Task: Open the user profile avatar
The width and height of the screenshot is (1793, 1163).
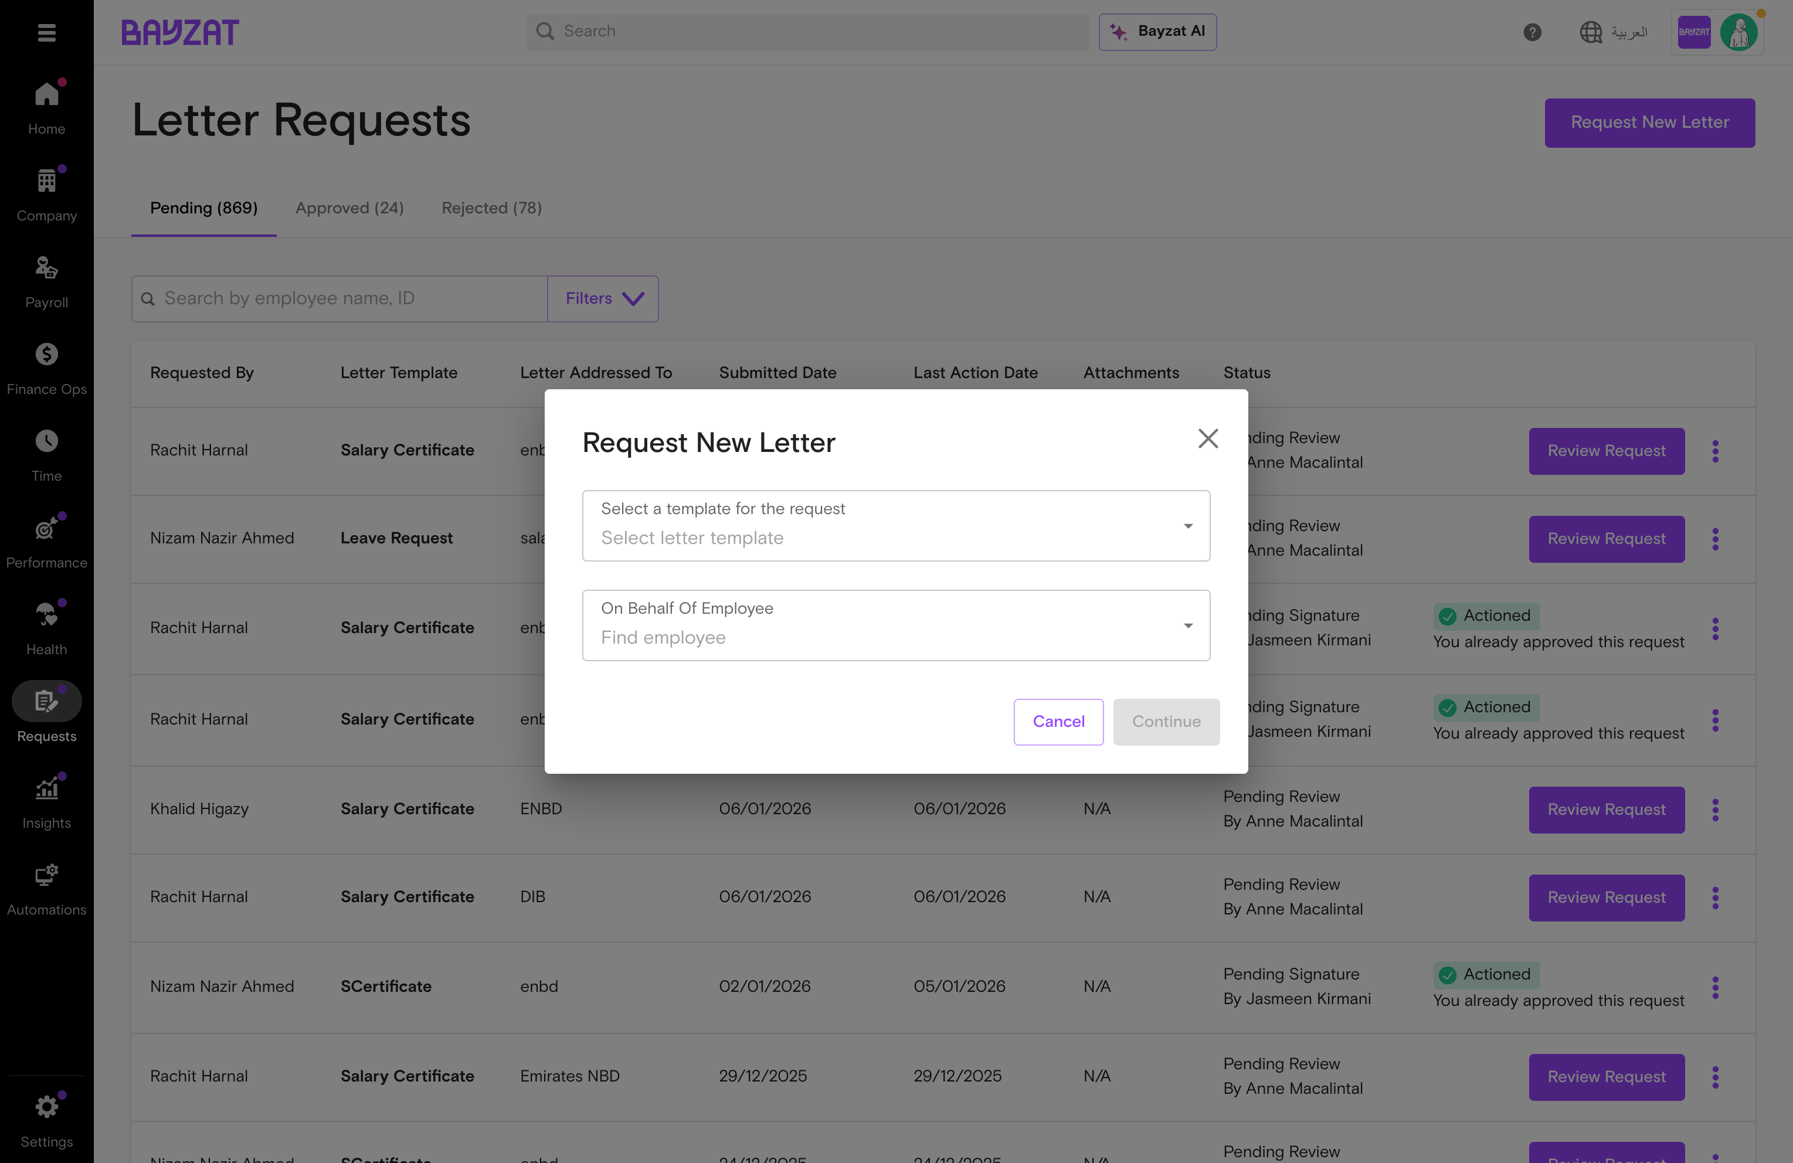Action: coord(1738,32)
